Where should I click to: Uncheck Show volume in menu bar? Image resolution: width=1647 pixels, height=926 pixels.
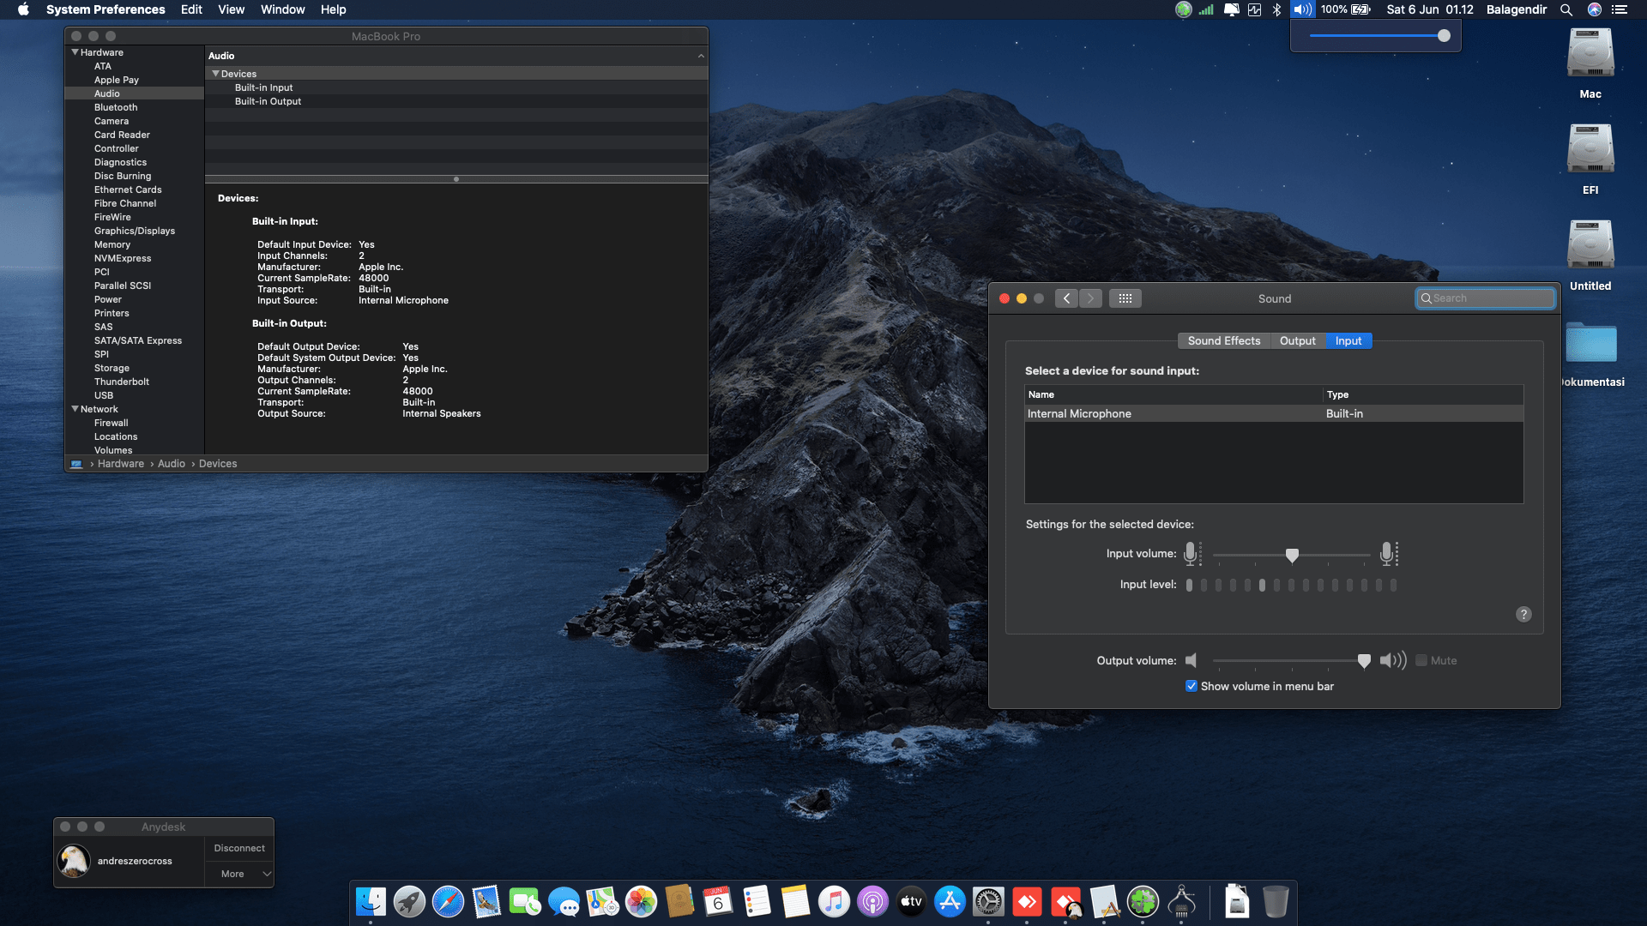1192,686
